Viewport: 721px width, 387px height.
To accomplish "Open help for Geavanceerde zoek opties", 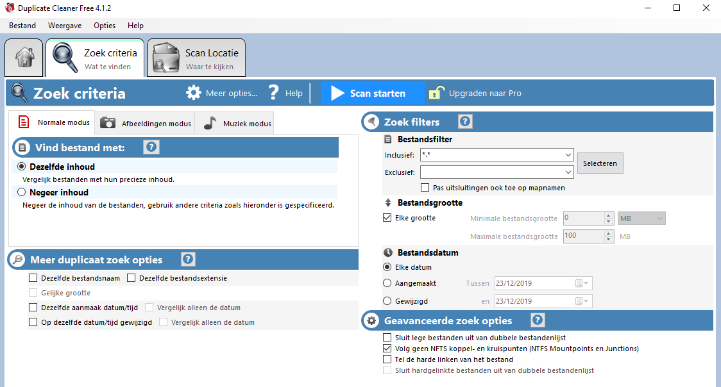I will [538, 320].
